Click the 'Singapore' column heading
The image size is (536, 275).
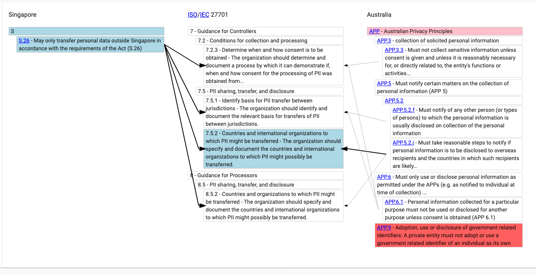[23, 15]
